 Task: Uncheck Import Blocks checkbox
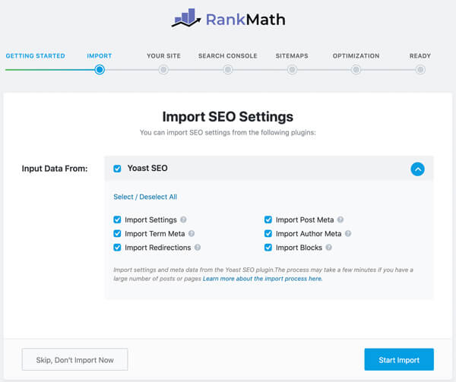pyautogui.click(x=268, y=248)
